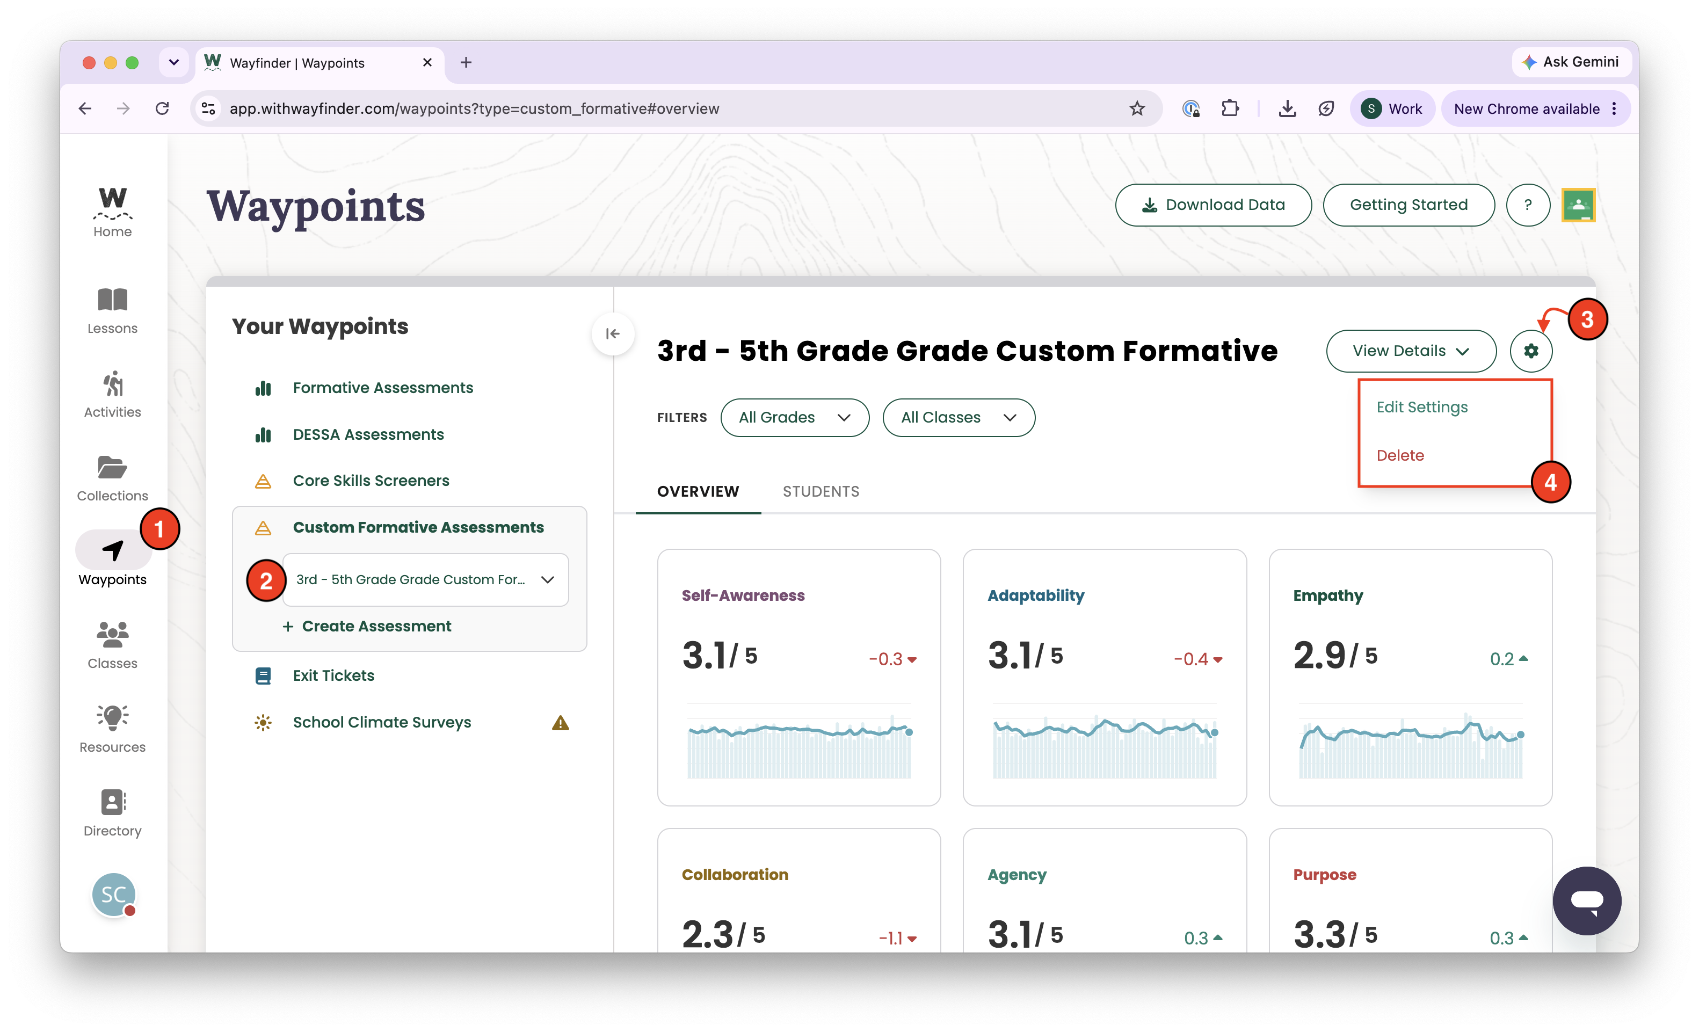Open the Purpose score card
The height and width of the screenshot is (1032, 1699).
[x=1410, y=891]
